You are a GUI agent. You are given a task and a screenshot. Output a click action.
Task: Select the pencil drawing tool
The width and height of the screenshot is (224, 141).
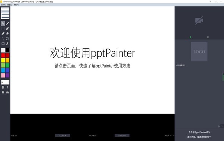[x=7, y=24]
